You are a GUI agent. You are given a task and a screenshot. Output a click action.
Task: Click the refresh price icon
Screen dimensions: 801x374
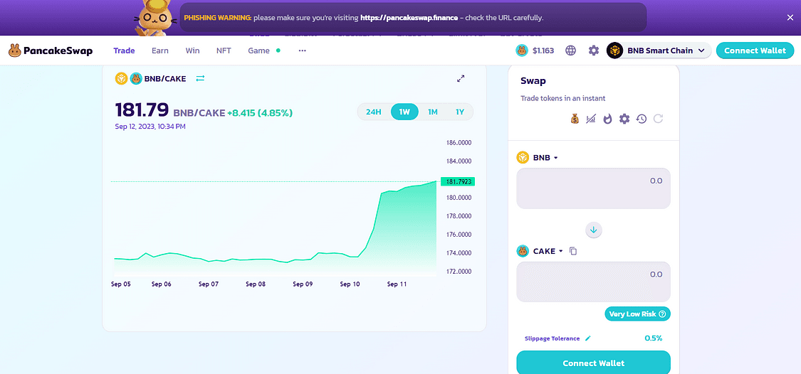click(659, 119)
